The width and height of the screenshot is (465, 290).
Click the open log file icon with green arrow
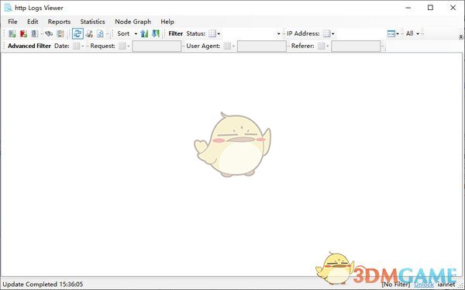(12, 33)
